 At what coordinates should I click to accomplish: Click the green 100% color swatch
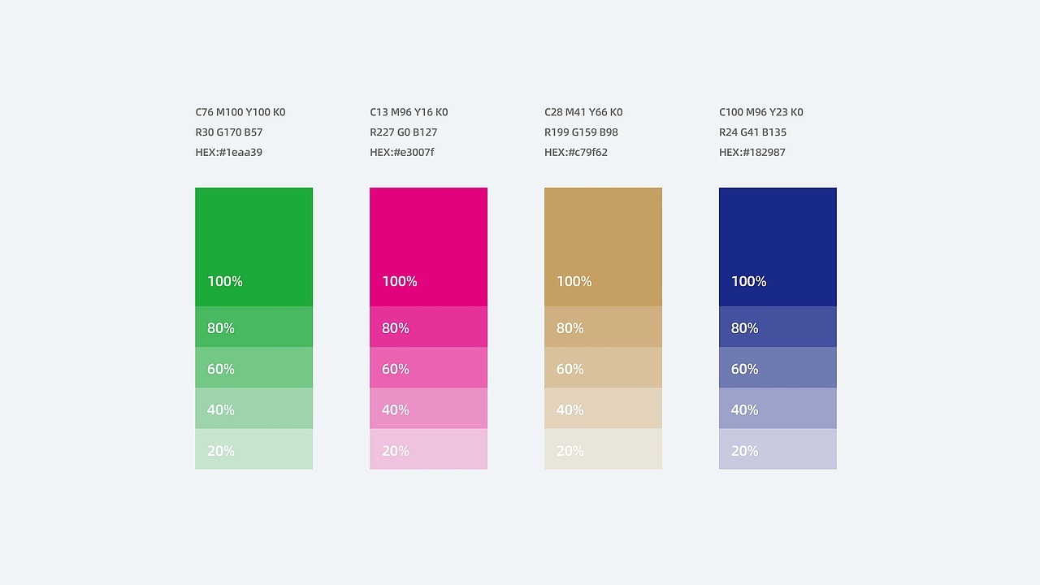coord(253,247)
